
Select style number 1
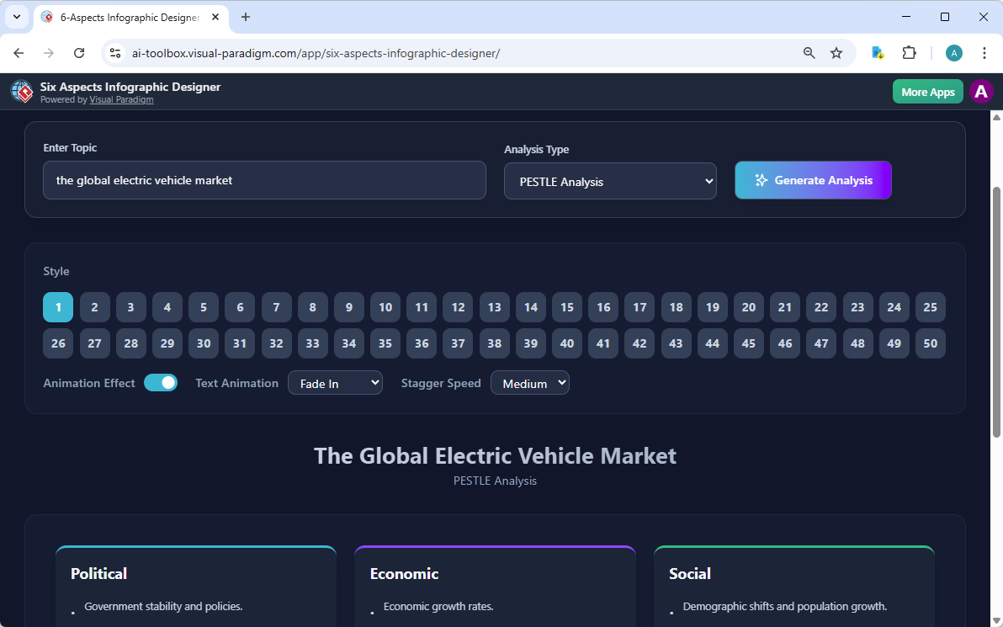coord(58,307)
